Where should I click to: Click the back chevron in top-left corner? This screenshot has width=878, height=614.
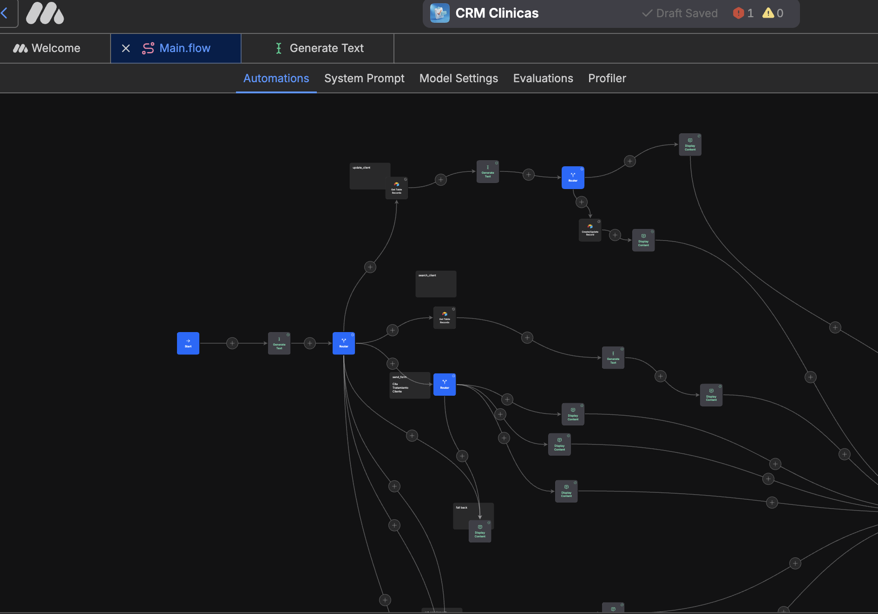5,13
